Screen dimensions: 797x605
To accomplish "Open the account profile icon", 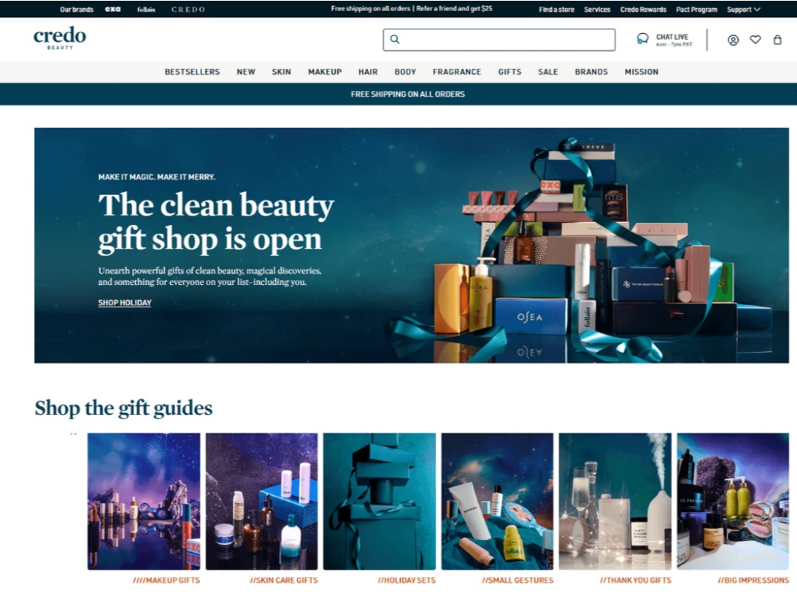I will (x=733, y=40).
